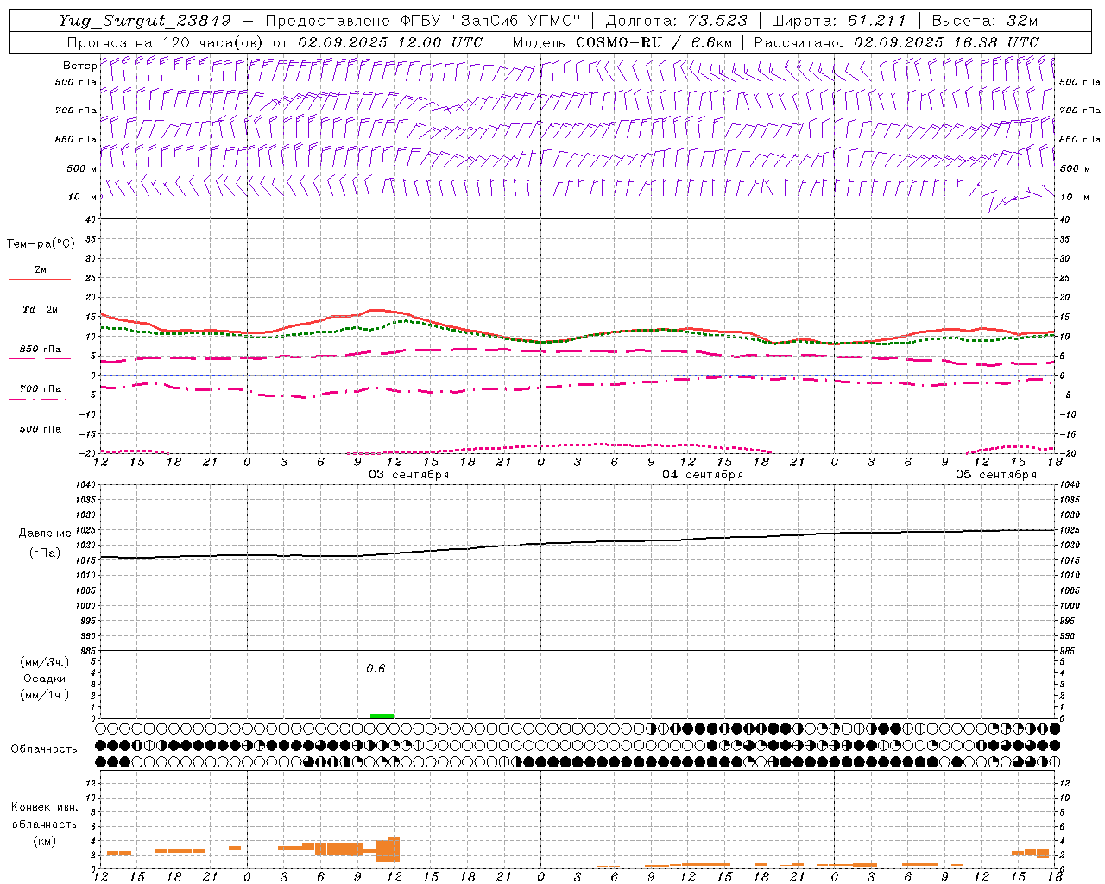Image resolution: width=1105 pixels, height=884 pixels.
Task: Click the 05 сентября date label
Action: tap(996, 475)
